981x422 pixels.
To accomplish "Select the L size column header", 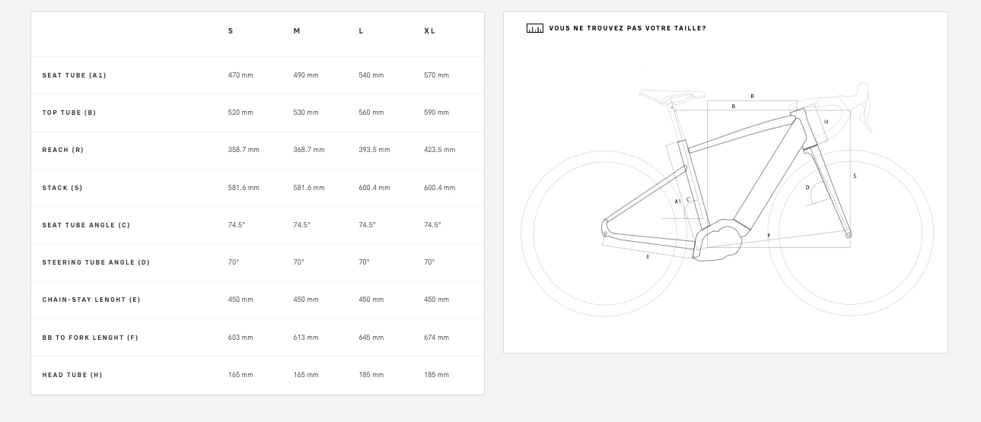I will click(x=362, y=31).
